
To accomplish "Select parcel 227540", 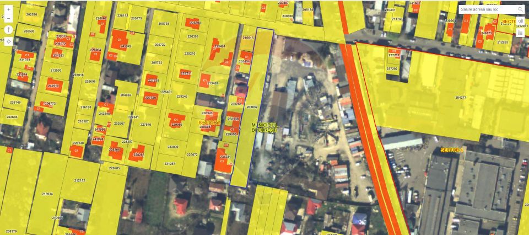I will 145,125.
